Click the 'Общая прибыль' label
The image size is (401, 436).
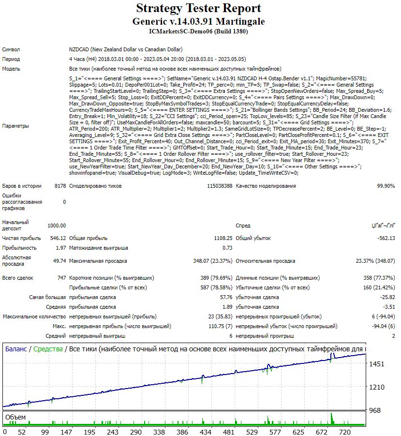pyautogui.click(x=89, y=238)
